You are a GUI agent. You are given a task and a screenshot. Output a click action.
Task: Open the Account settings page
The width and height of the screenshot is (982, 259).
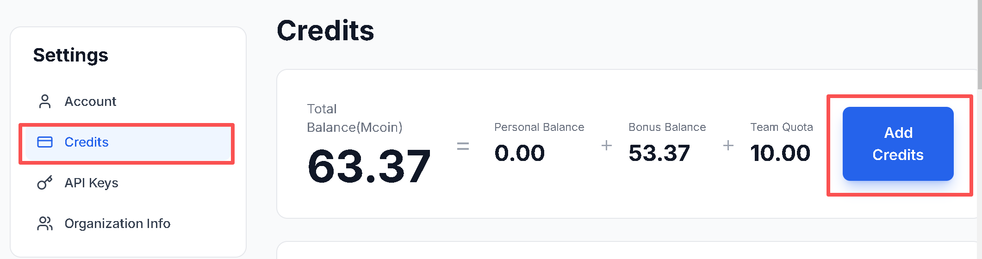pos(90,101)
